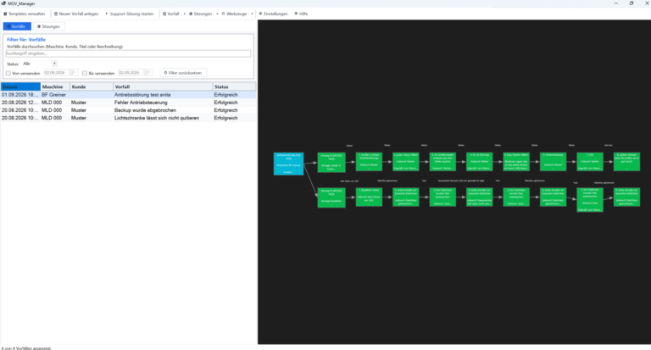The width and height of the screenshot is (651, 350).
Task: Sort the table by the Kunde column
Action: point(92,86)
